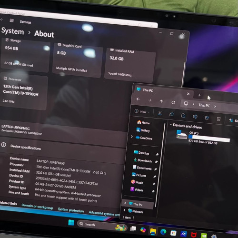Click the Rename icon in Explorer toolbar
Screen dimensions: 238x238
point(195,117)
